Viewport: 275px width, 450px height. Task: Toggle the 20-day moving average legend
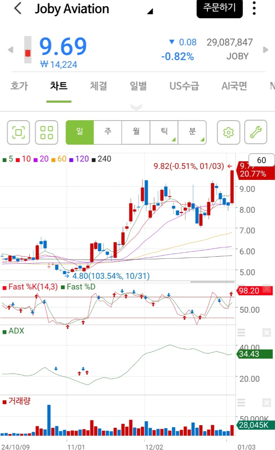(41, 159)
